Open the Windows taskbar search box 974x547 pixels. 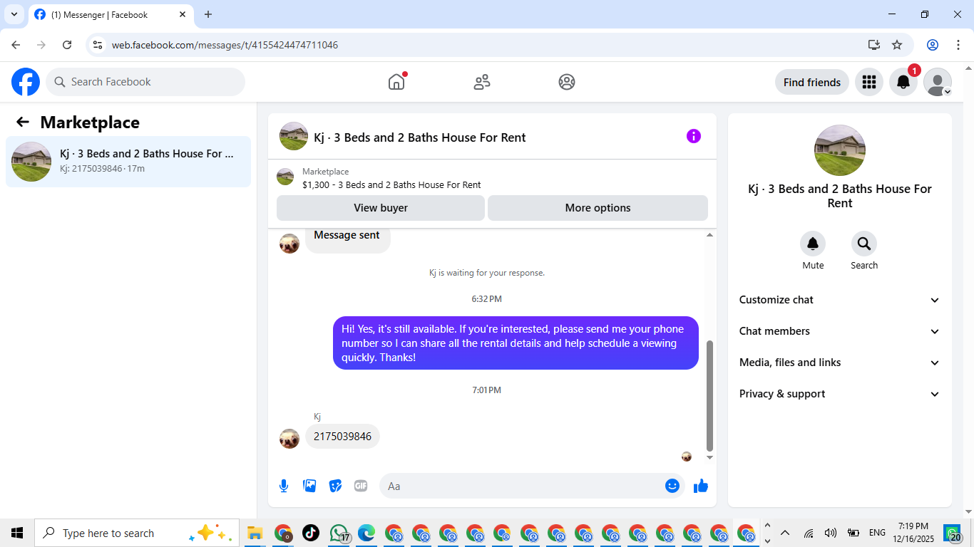[137, 533]
